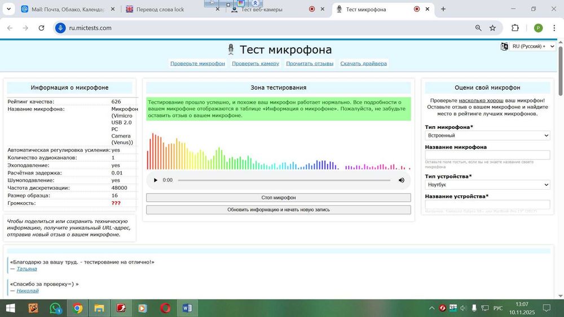
Task: Click the quality rating value 626
Action: [x=116, y=101]
